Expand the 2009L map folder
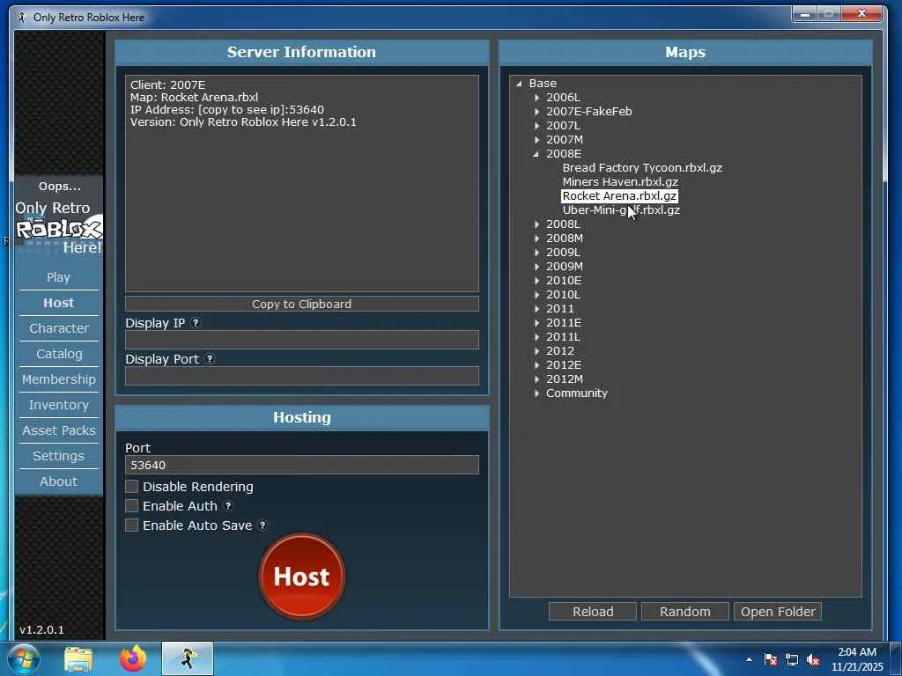This screenshot has height=676, width=902. (x=536, y=253)
